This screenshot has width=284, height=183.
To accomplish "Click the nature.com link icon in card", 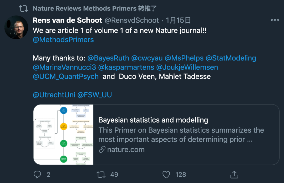I will click(102, 150).
